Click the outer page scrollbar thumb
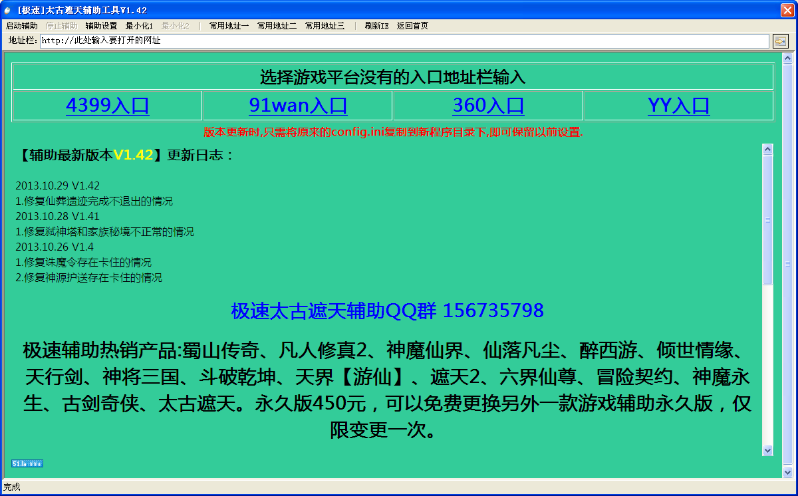The height and width of the screenshot is (496, 798). (x=788, y=265)
